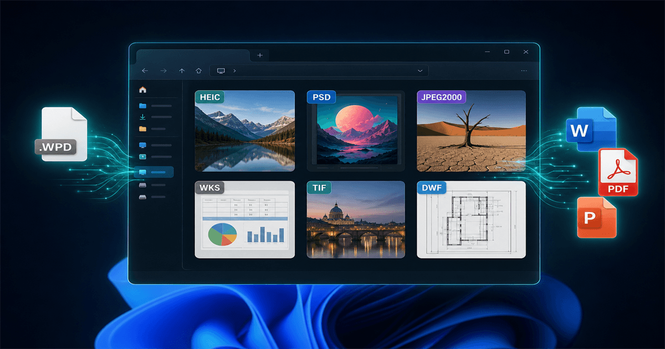Open the three-dot more options menu

(524, 71)
